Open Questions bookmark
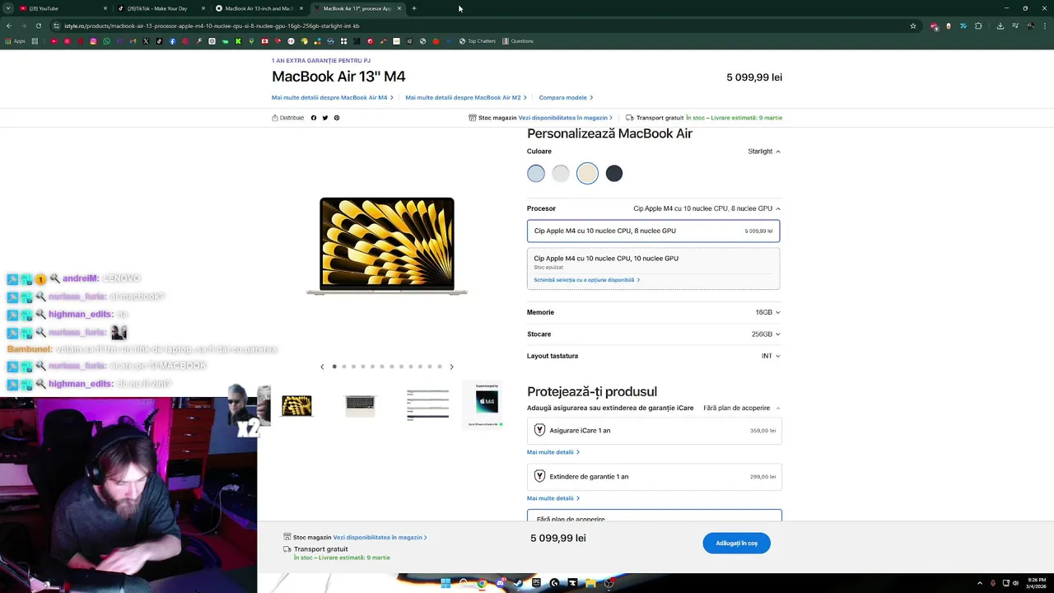Viewport: 1054px width, 593px height. coord(518,41)
